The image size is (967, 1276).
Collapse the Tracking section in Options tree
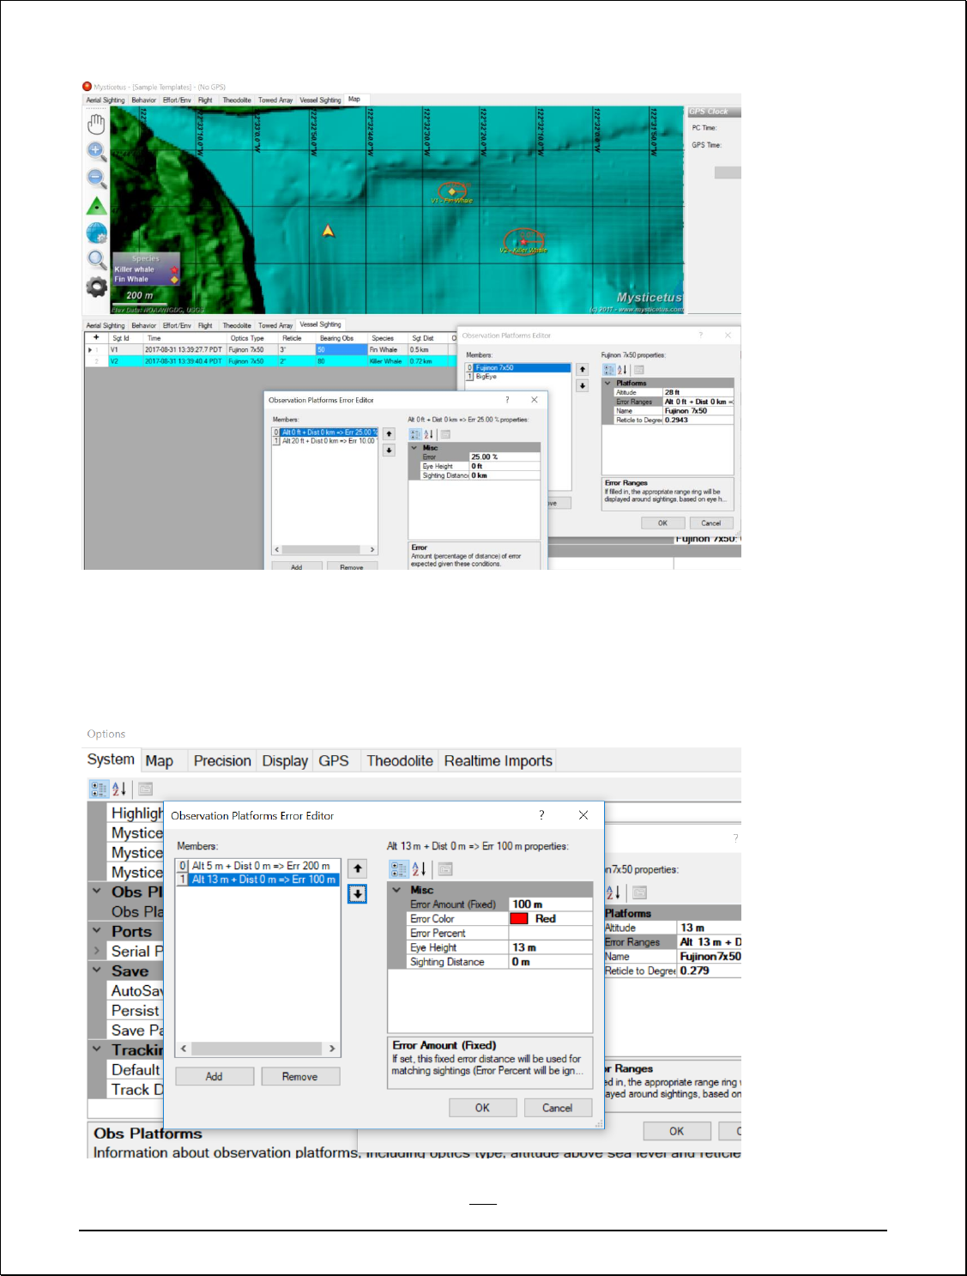pyautogui.click(x=97, y=1049)
